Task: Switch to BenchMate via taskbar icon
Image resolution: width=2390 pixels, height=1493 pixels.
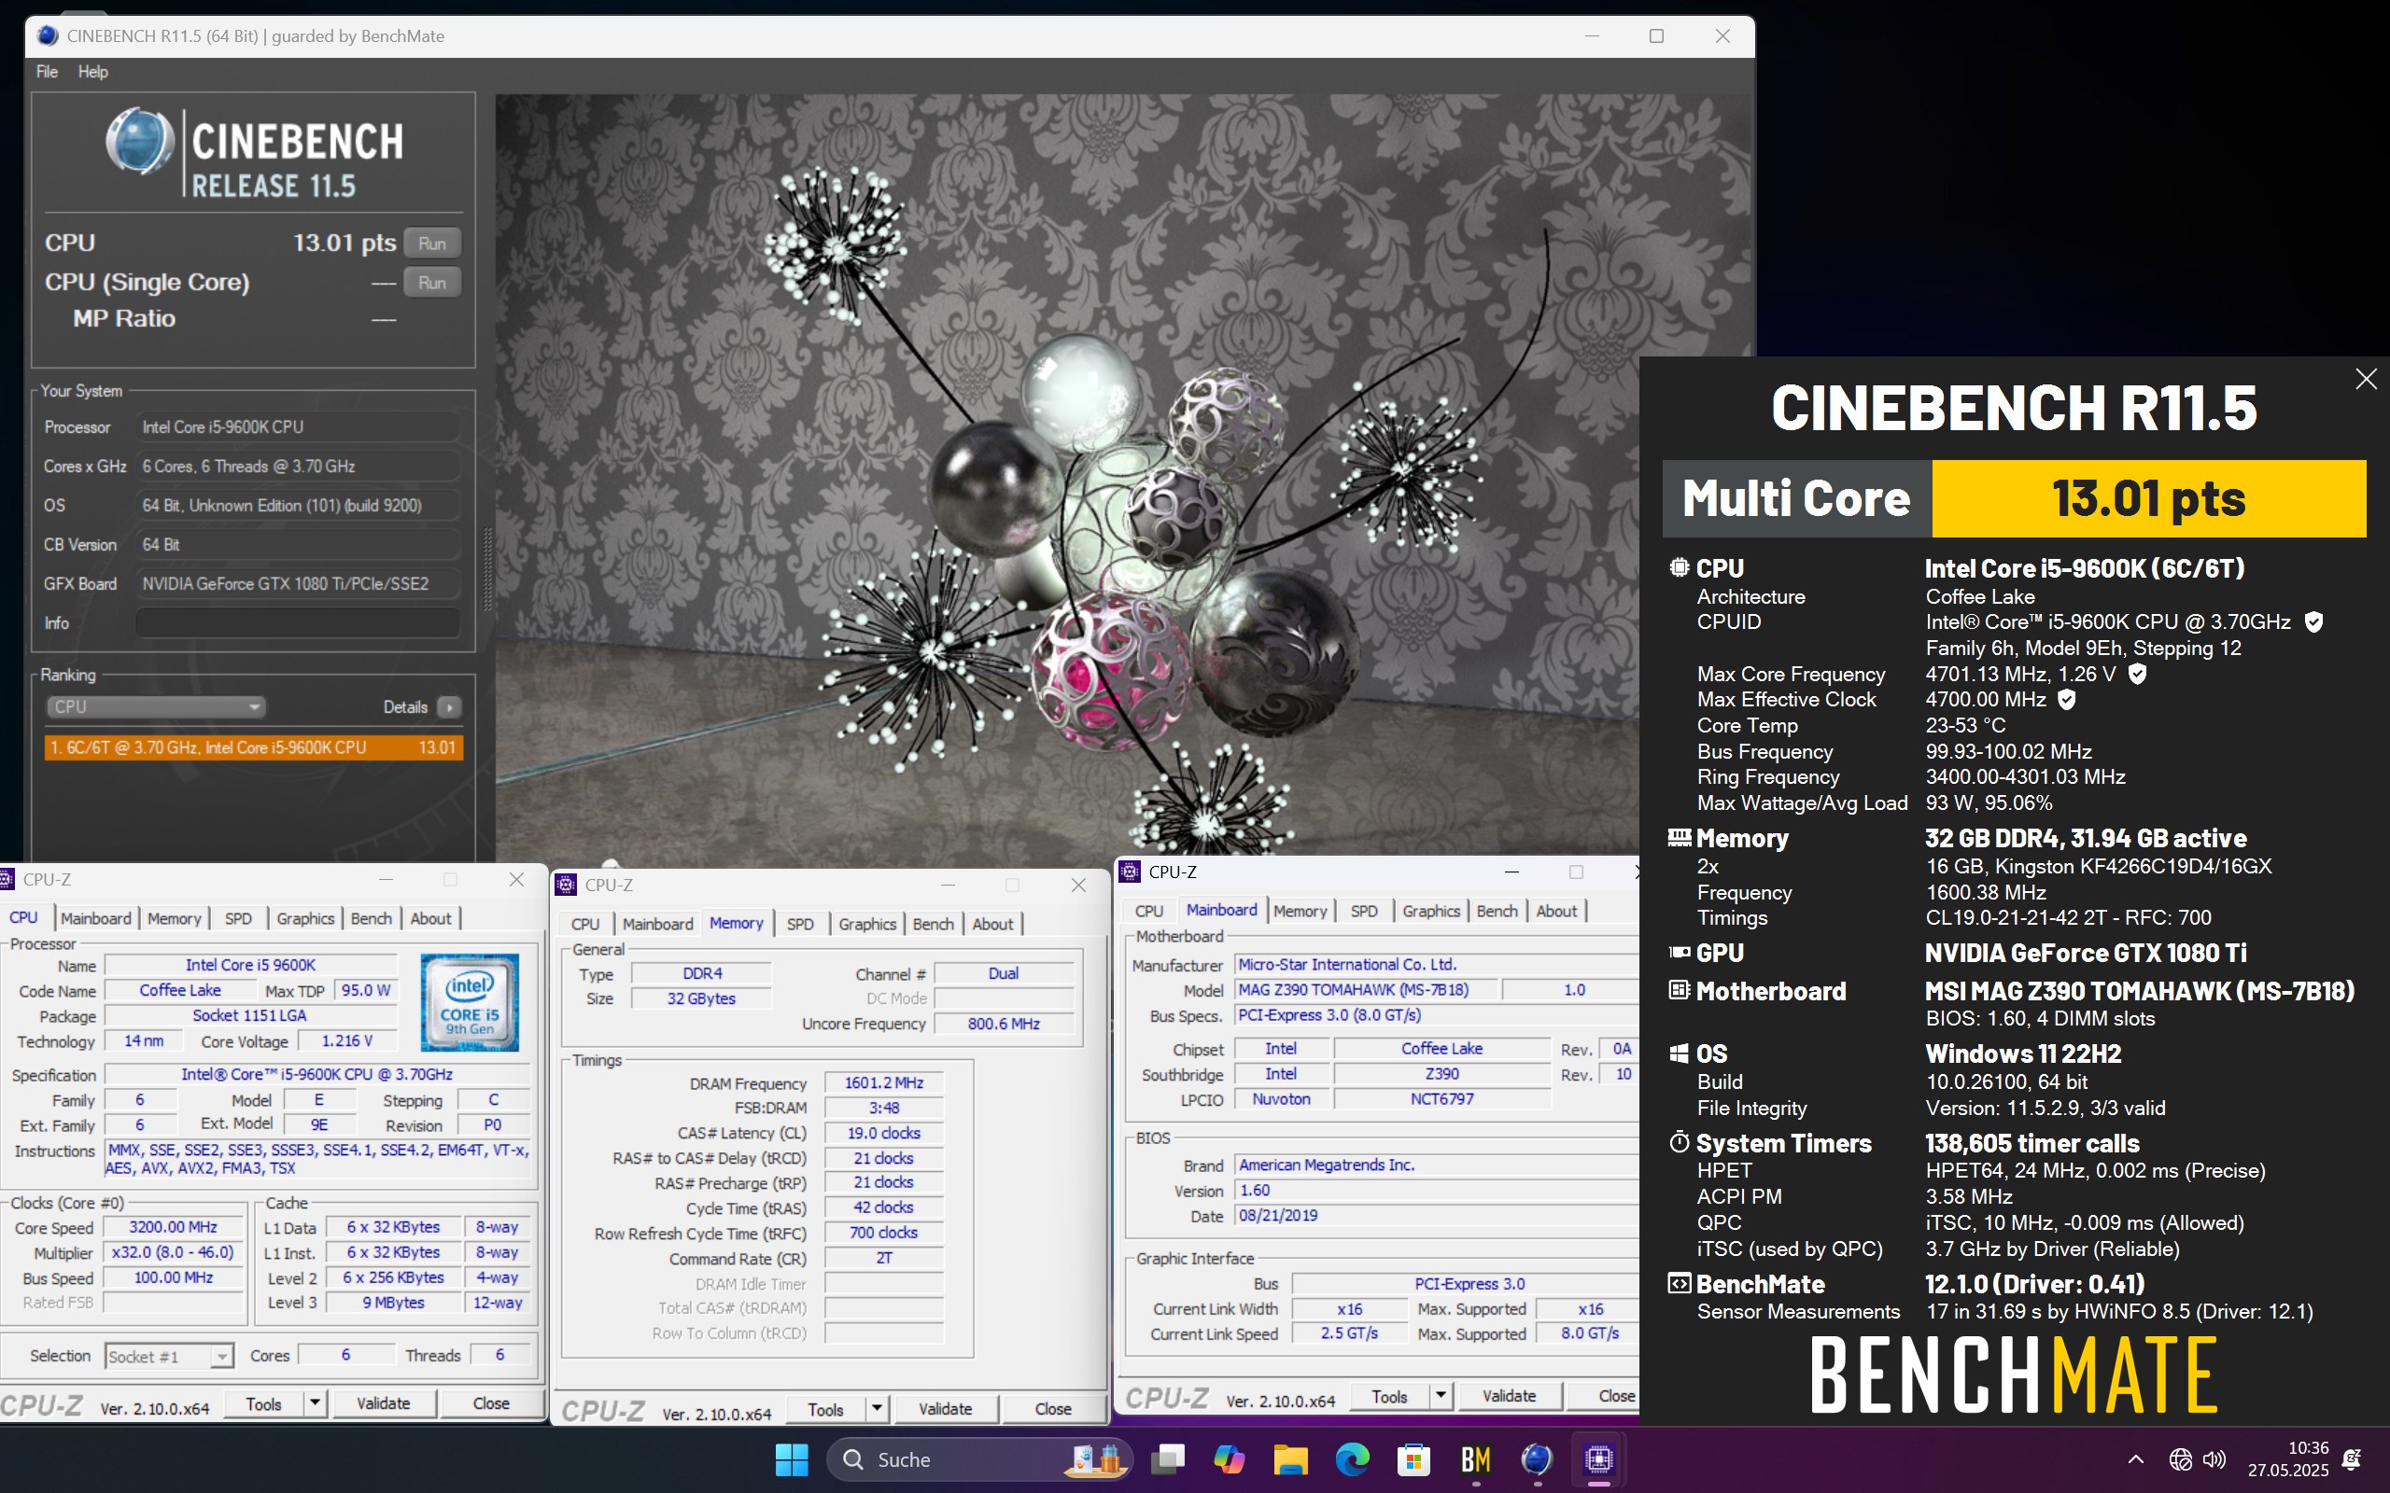Action: click(1475, 1459)
